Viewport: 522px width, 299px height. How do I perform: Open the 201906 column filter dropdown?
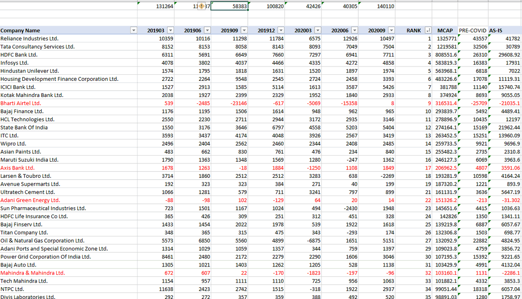[x=207, y=30]
